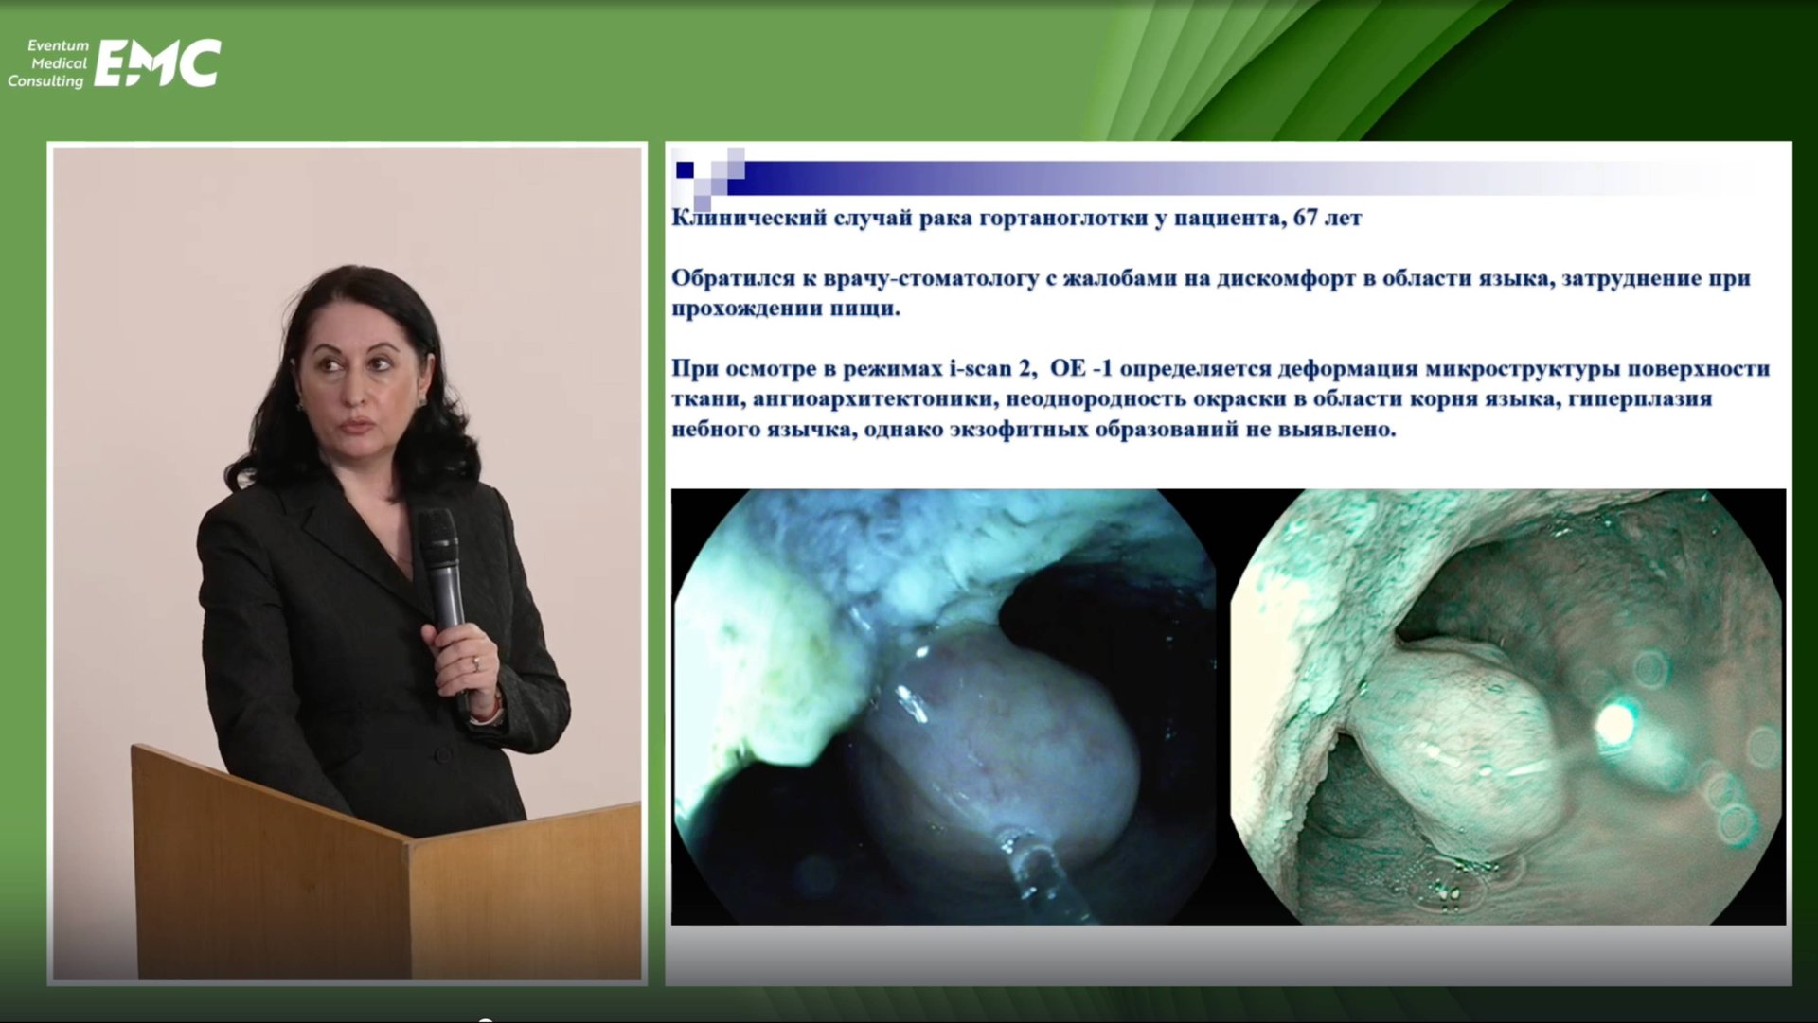Click the blue square slide header icon
The image size is (1818, 1023).
pos(686,169)
